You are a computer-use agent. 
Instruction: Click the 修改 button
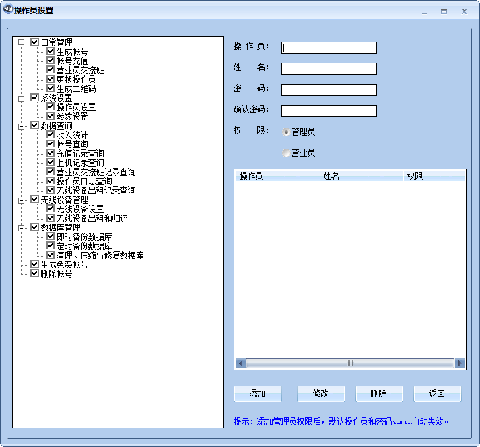click(321, 393)
